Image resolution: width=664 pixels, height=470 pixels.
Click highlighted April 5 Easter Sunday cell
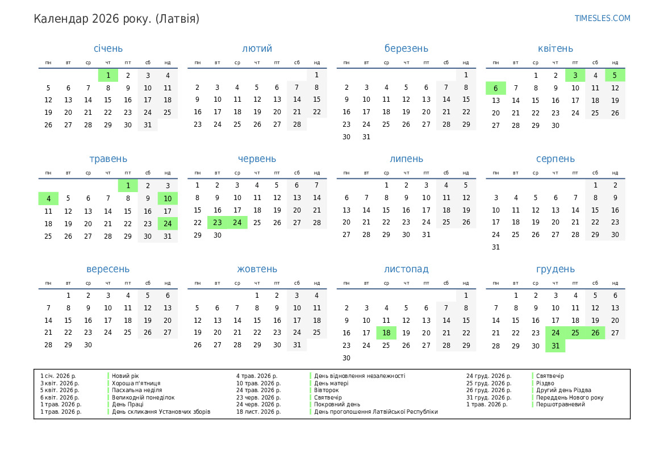click(x=615, y=76)
